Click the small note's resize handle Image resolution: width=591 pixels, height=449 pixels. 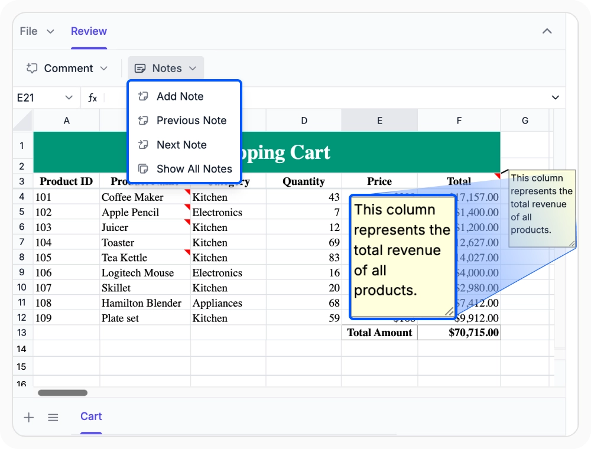[x=571, y=244]
